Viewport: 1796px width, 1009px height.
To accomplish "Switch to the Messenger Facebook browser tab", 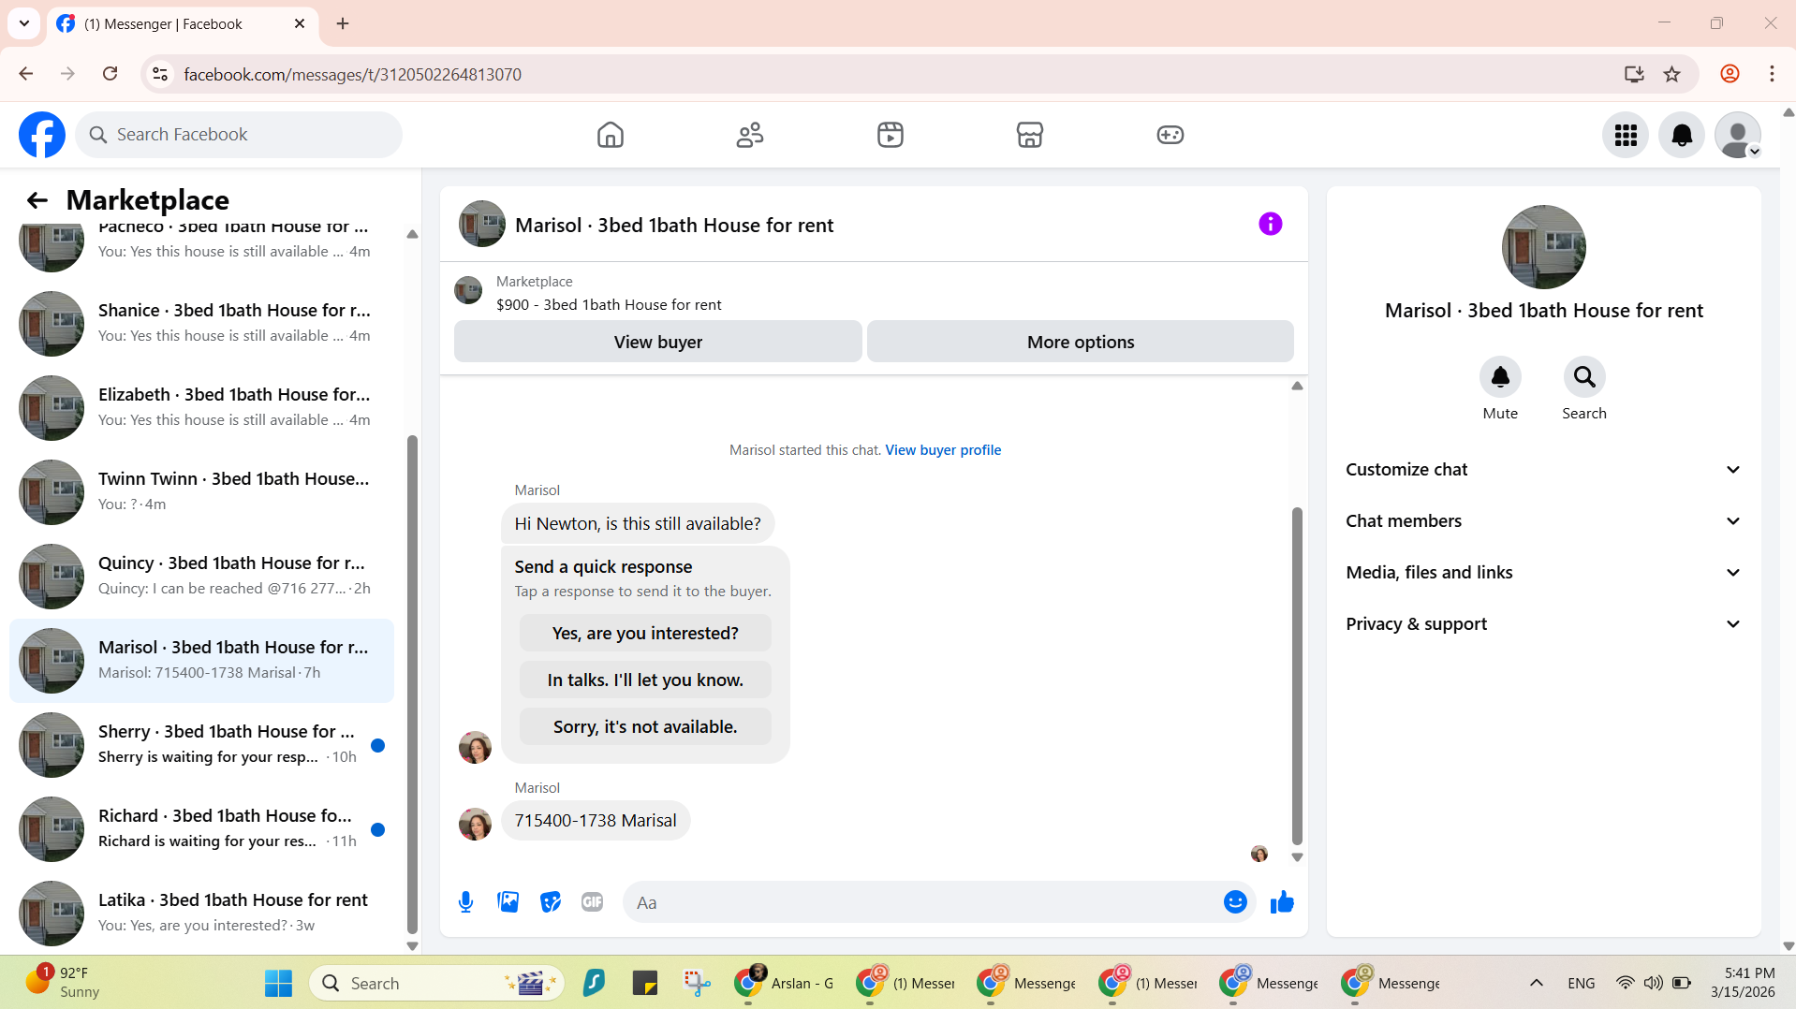I will [x=183, y=24].
